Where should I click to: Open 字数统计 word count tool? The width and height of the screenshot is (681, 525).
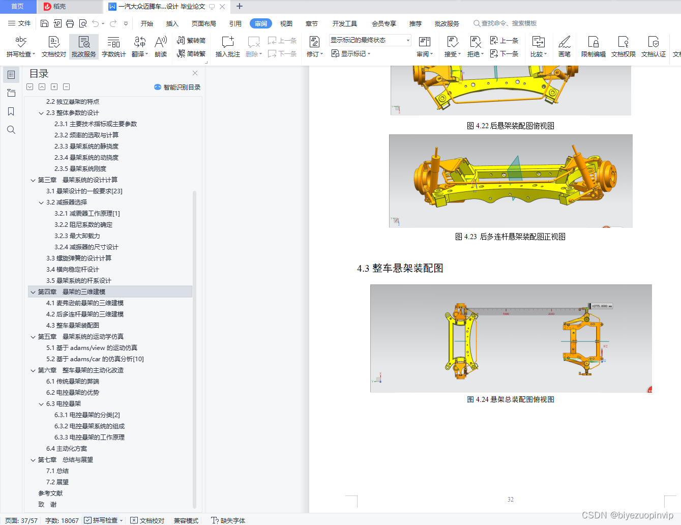pos(114,47)
